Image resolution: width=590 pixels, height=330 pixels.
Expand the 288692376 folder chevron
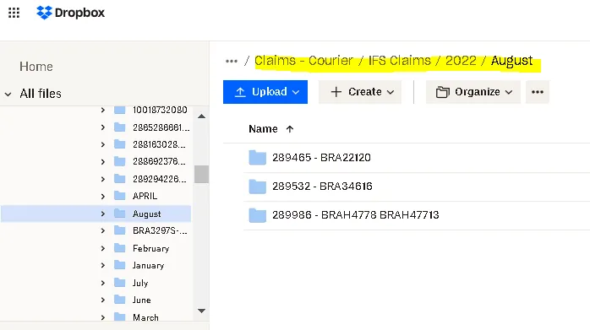pyautogui.click(x=103, y=161)
